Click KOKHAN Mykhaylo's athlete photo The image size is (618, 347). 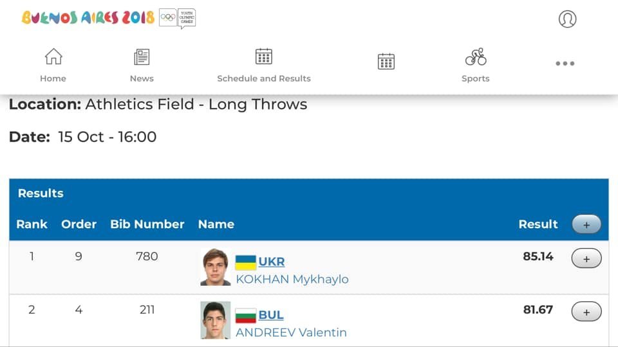click(x=215, y=267)
